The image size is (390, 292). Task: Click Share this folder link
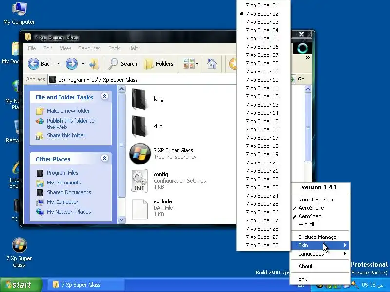pyautogui.click(x=66, y=135)
